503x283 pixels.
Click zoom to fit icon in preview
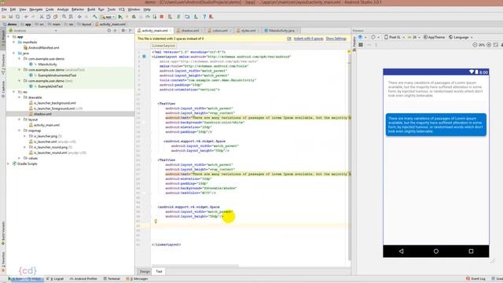point(496,45)
